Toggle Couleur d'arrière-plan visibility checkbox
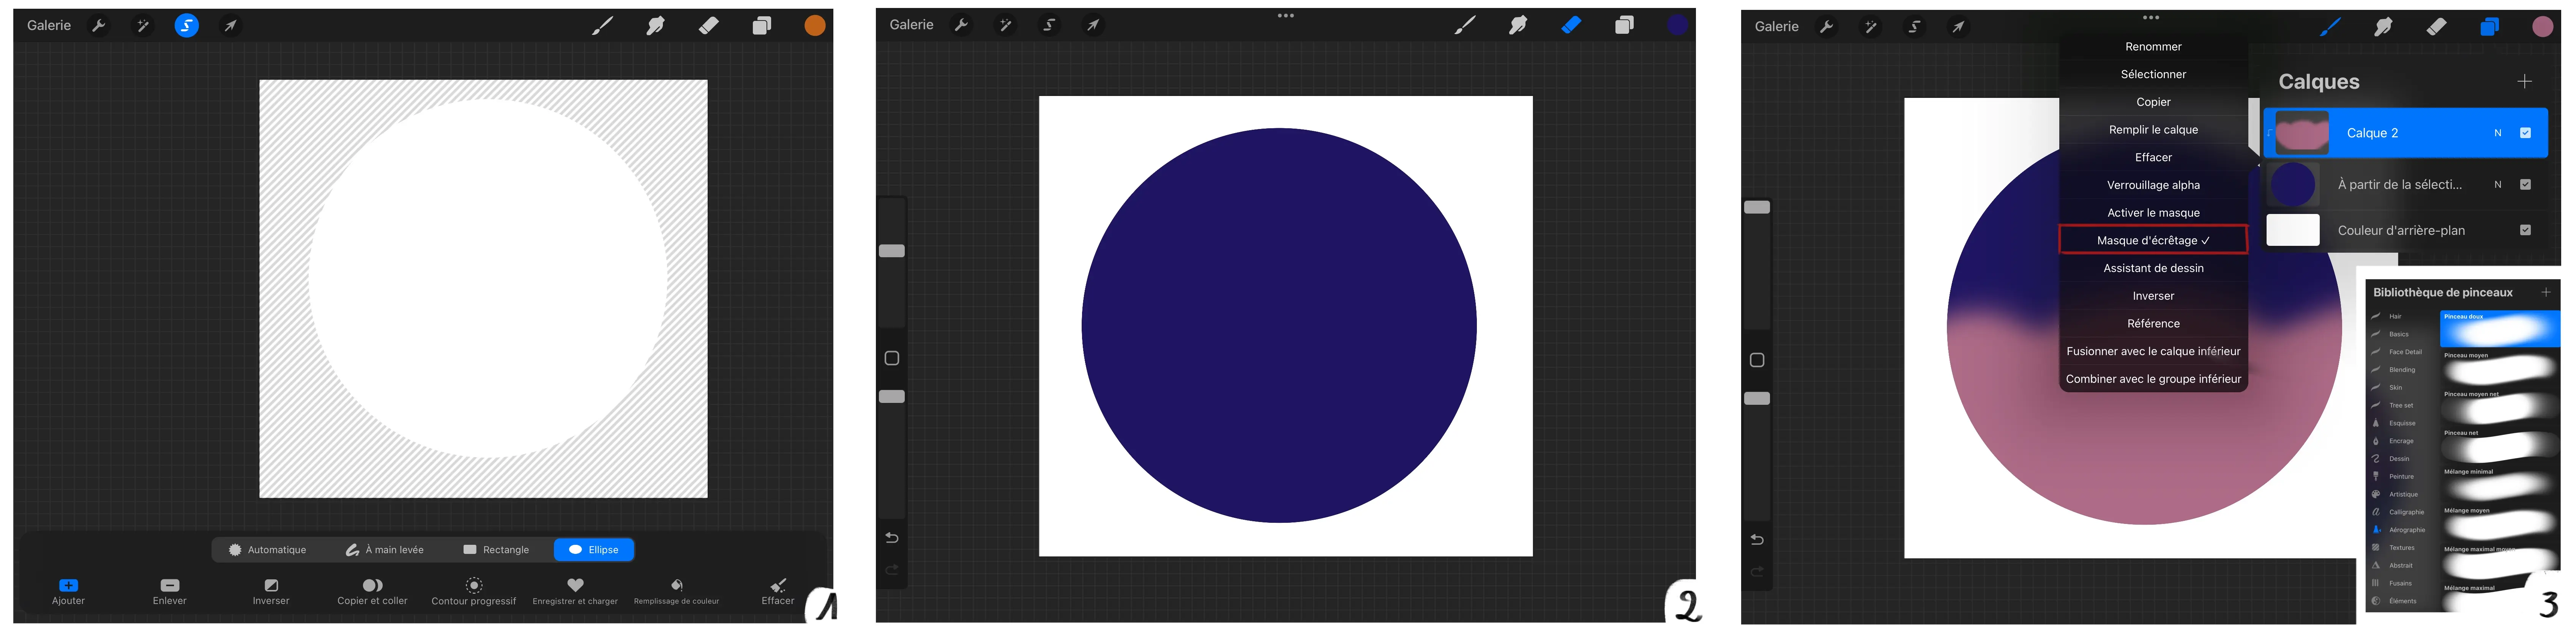2576x637 pixels. coord(2525,230)
